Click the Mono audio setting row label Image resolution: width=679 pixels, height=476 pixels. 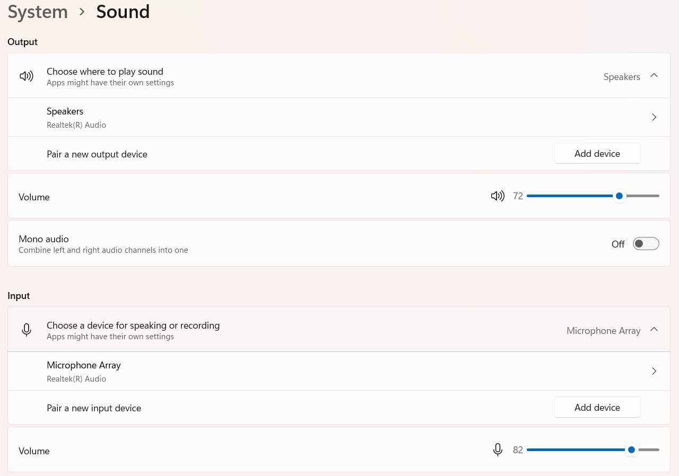(x=44, y=239)
